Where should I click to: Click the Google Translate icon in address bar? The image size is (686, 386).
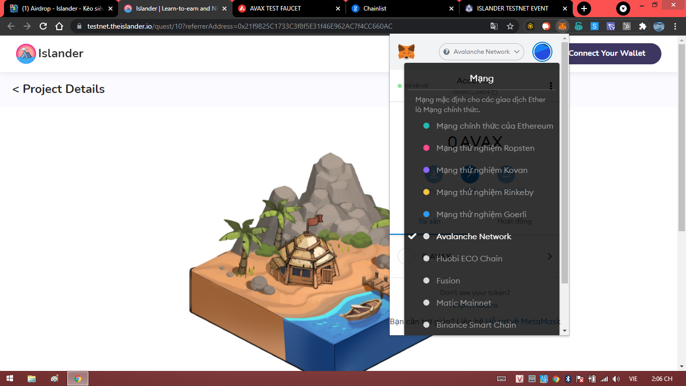pos(494,26)
